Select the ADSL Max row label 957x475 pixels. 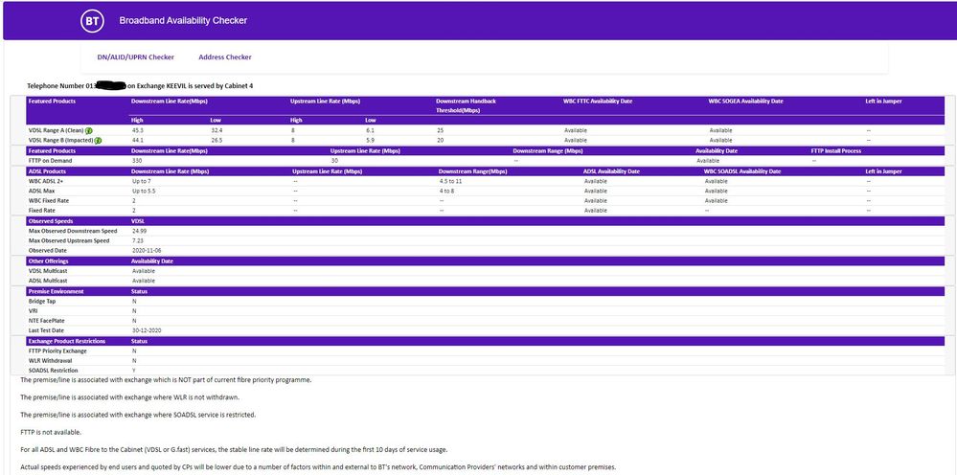point(41,191)
